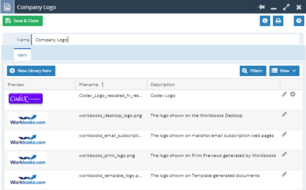The height and width of the screenshot is (190, 306).
Task: Delete the Codex Logo item
Action: (x=292, y=94)
